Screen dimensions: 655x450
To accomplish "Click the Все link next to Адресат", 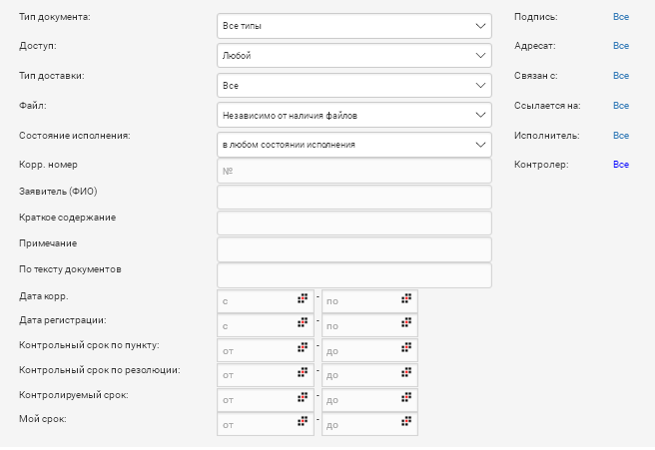I will click(621, 46).
